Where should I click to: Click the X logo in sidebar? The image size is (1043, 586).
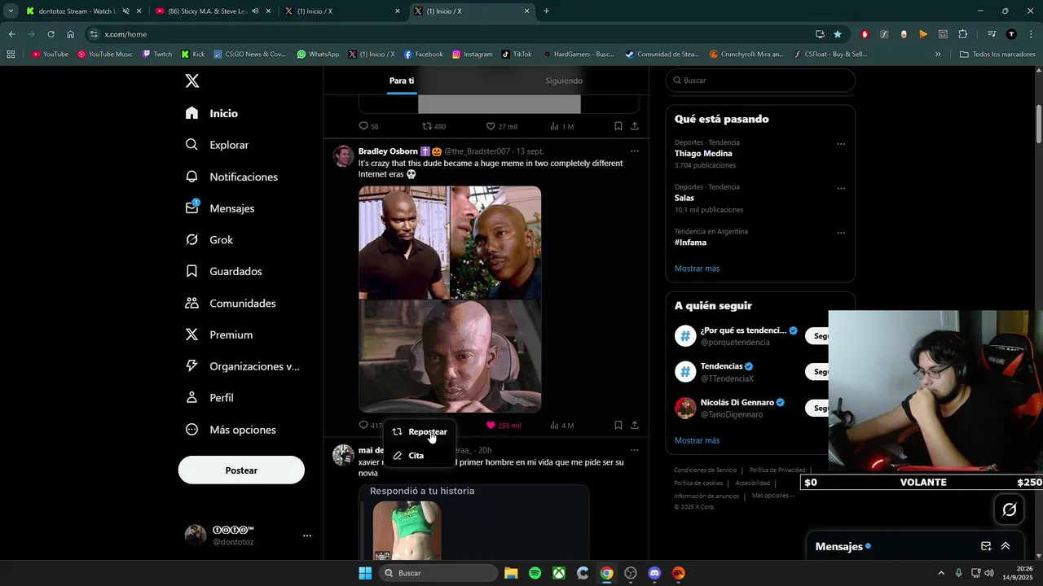[191, 81]
